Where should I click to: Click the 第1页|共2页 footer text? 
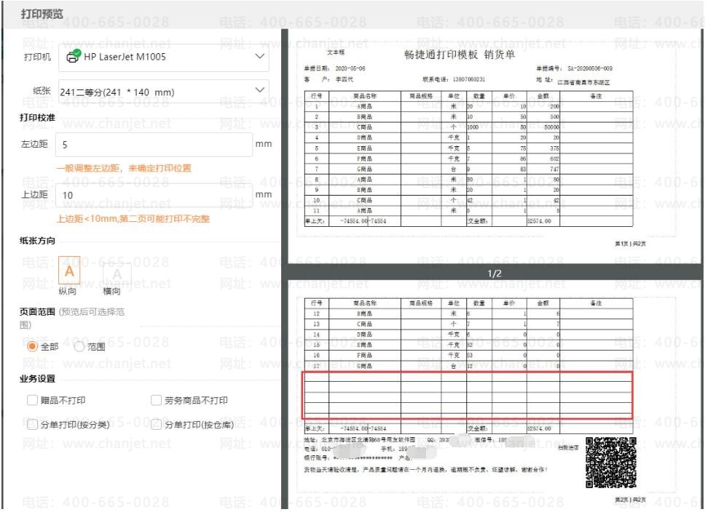pos(631,244)
